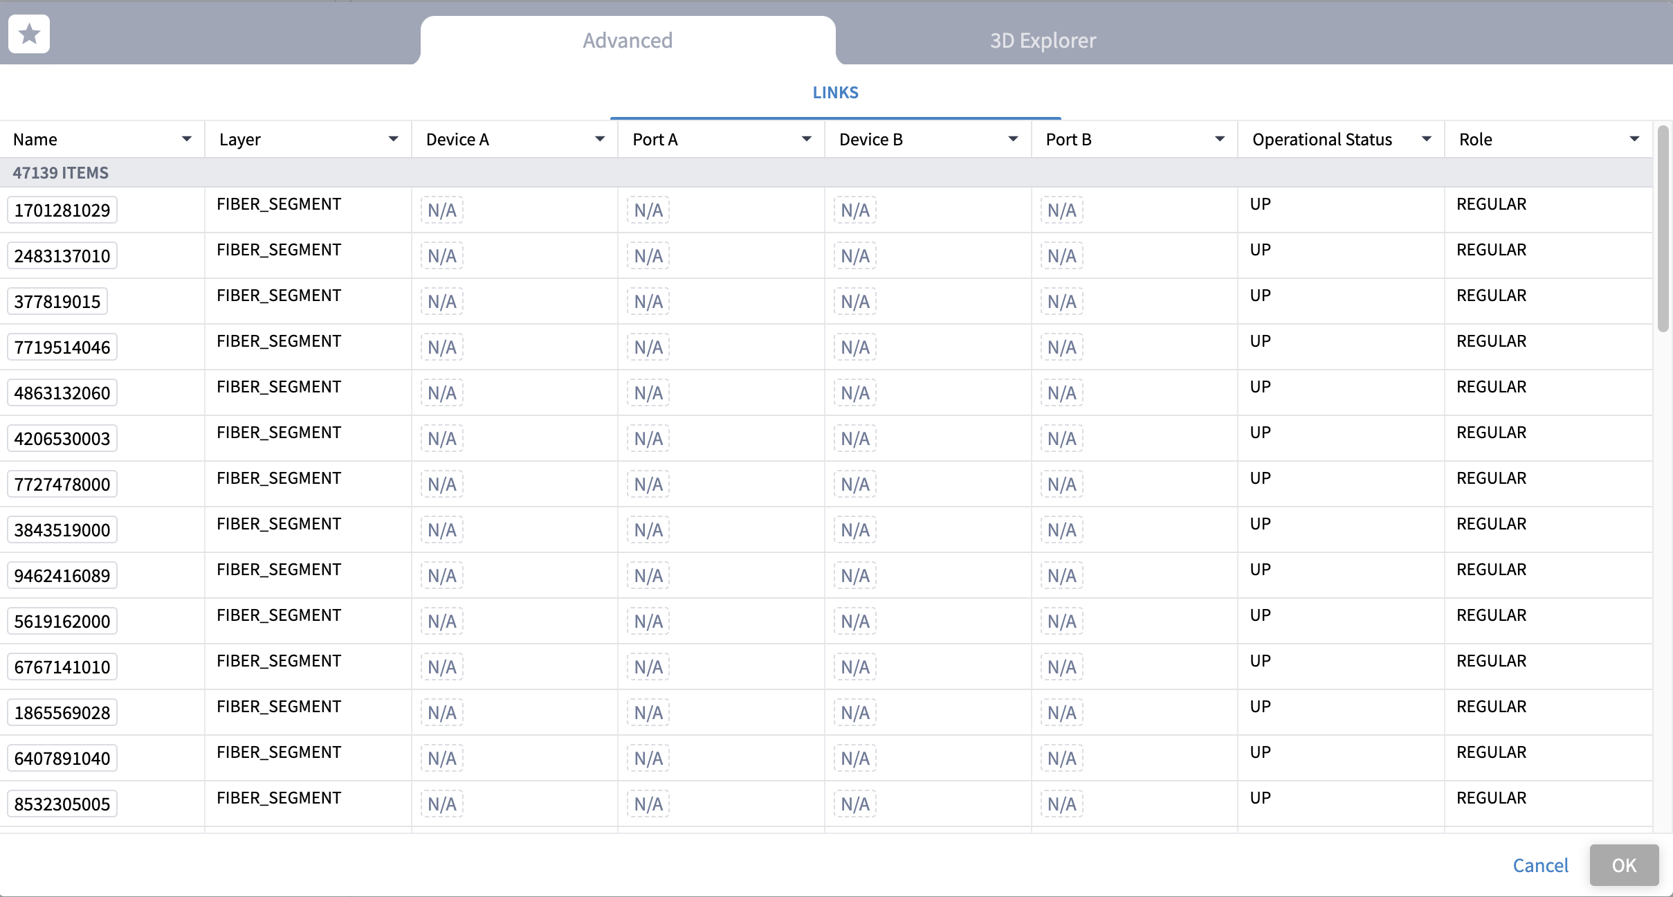This screenshot has height=897, width=1673.
Task: Open the Operational Status column dropdown
Action: pyautogui.click(x=1426, y=139)
